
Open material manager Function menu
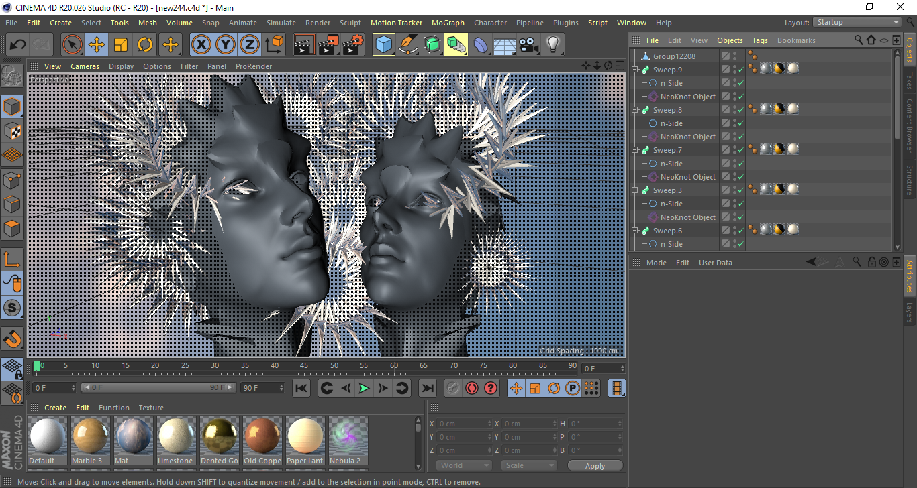(114, 408)
